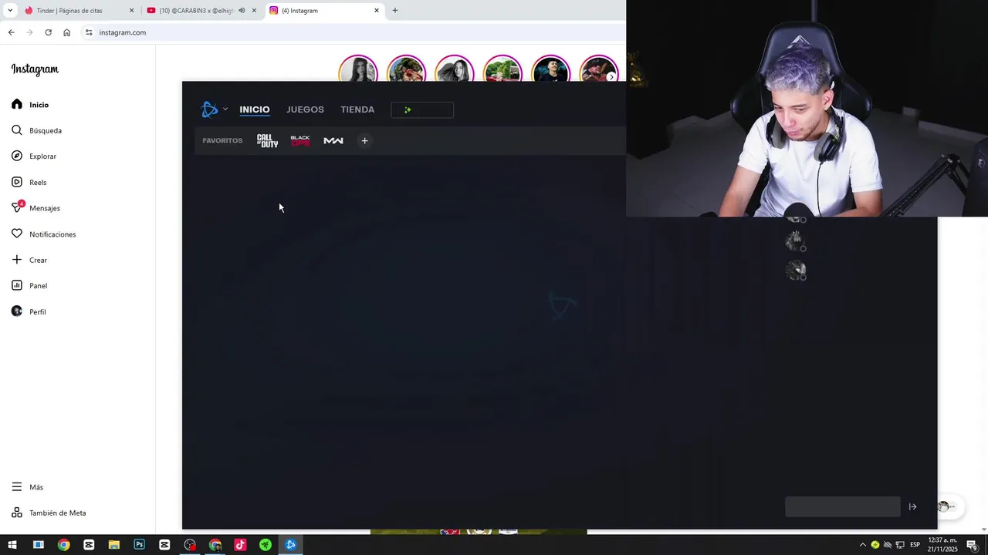Click the FAVORITOS label in Battle.net
This screenshot has height=555, width=988.
pyautogui.click(x=222, y=140)
